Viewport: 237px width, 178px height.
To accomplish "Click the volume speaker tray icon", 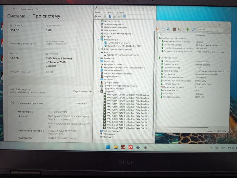I will pos(233,148).
